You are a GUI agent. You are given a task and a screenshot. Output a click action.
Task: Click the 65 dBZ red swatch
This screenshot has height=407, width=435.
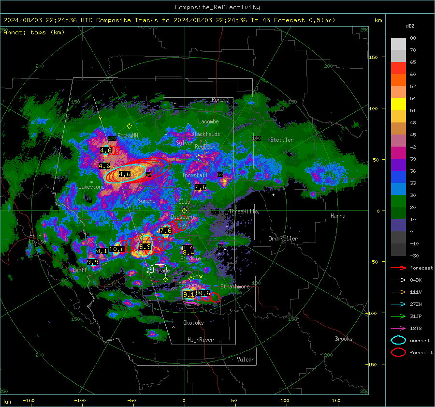click(x=398, y=68)
